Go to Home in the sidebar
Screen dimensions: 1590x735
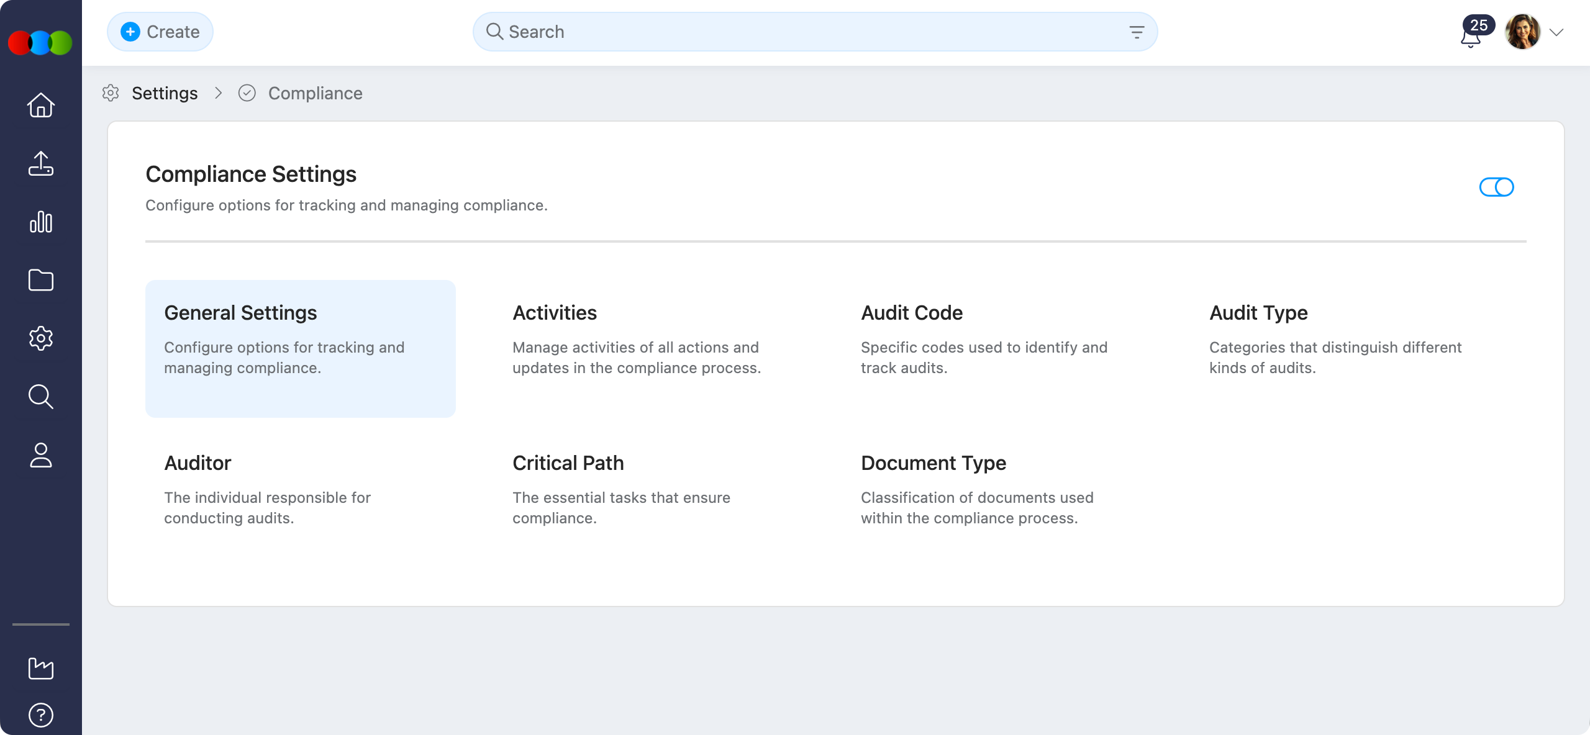[41, 105]
